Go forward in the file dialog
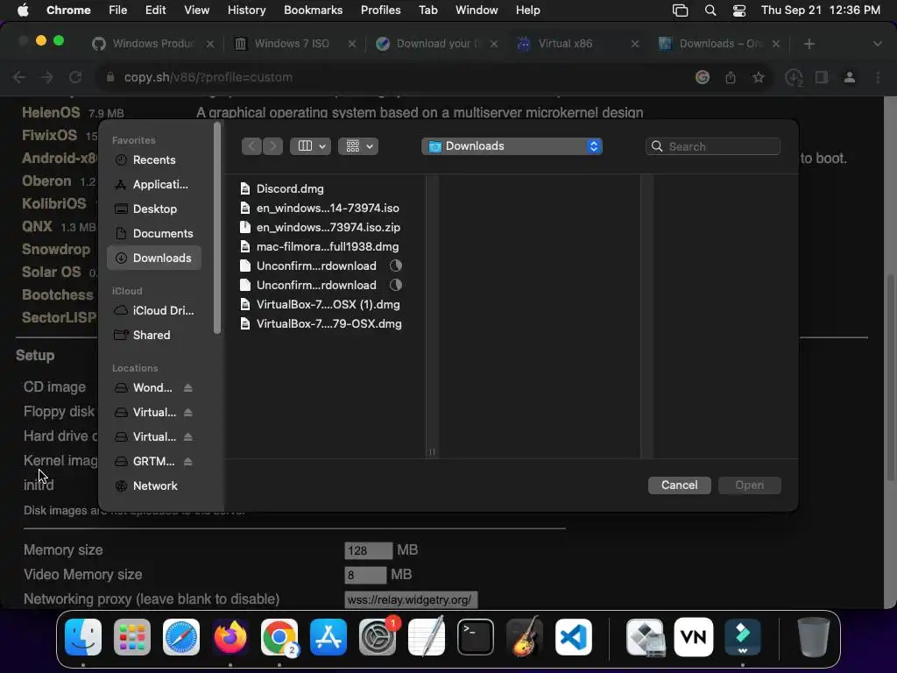The image size is (897, 673). pos(273,146)
